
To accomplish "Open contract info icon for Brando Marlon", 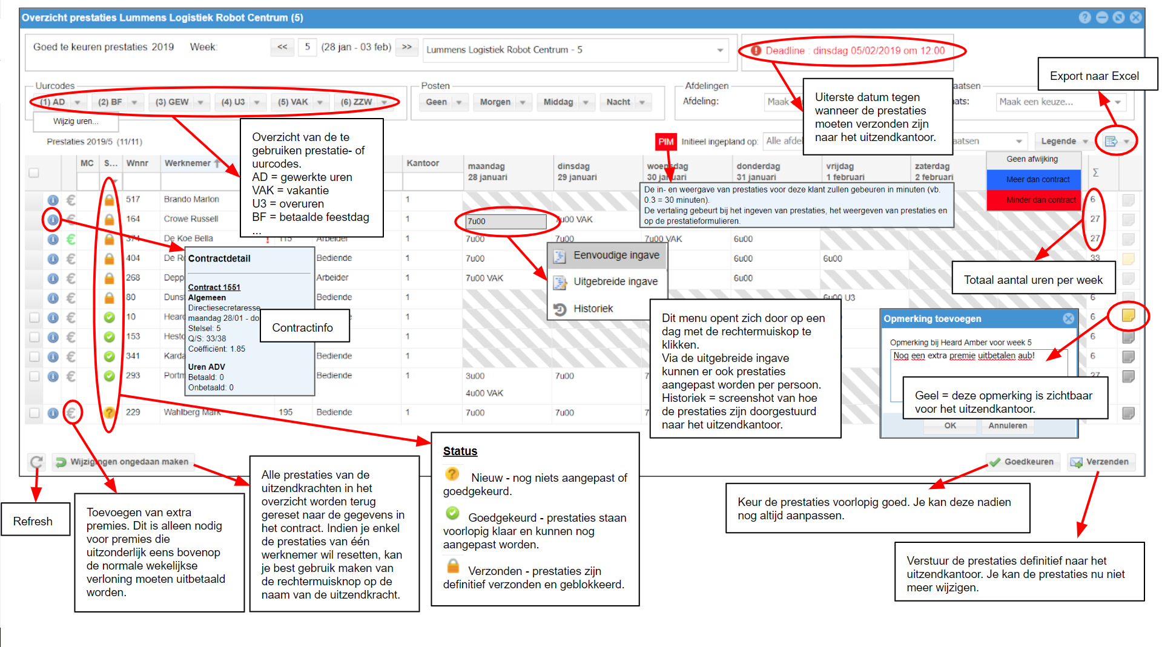I will [53, 200].
